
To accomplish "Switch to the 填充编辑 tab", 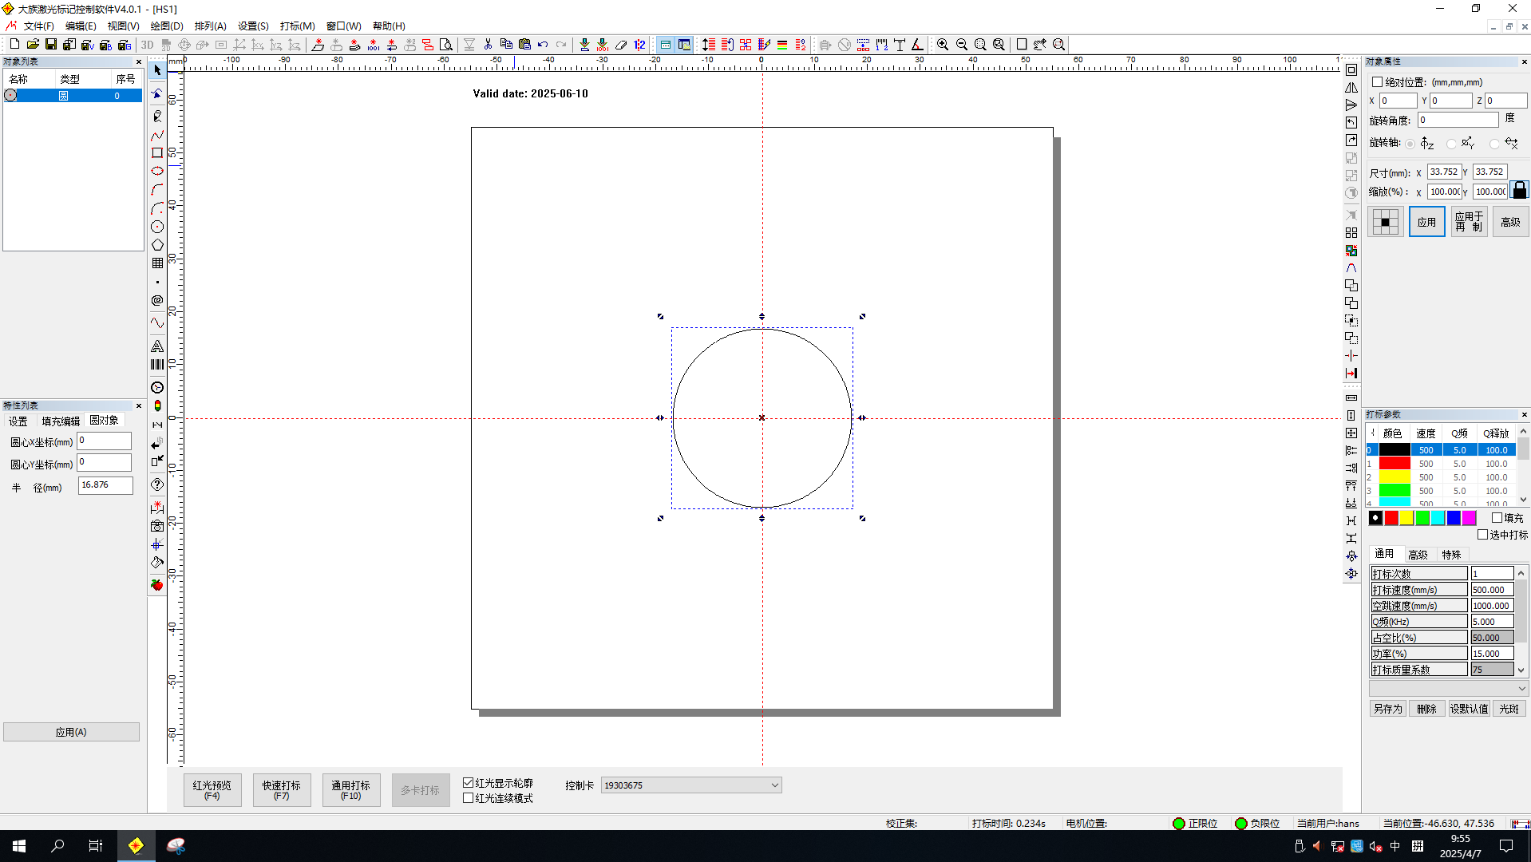I will pyautogui.click(x=61, y=421).
